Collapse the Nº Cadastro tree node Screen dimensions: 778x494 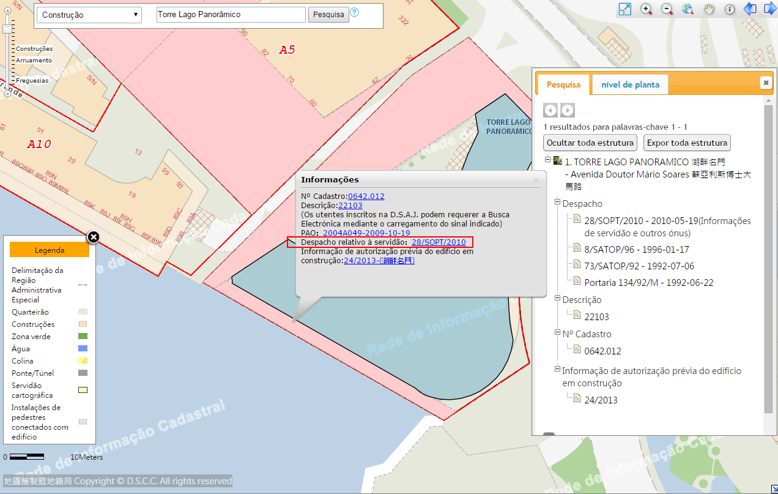558,333
